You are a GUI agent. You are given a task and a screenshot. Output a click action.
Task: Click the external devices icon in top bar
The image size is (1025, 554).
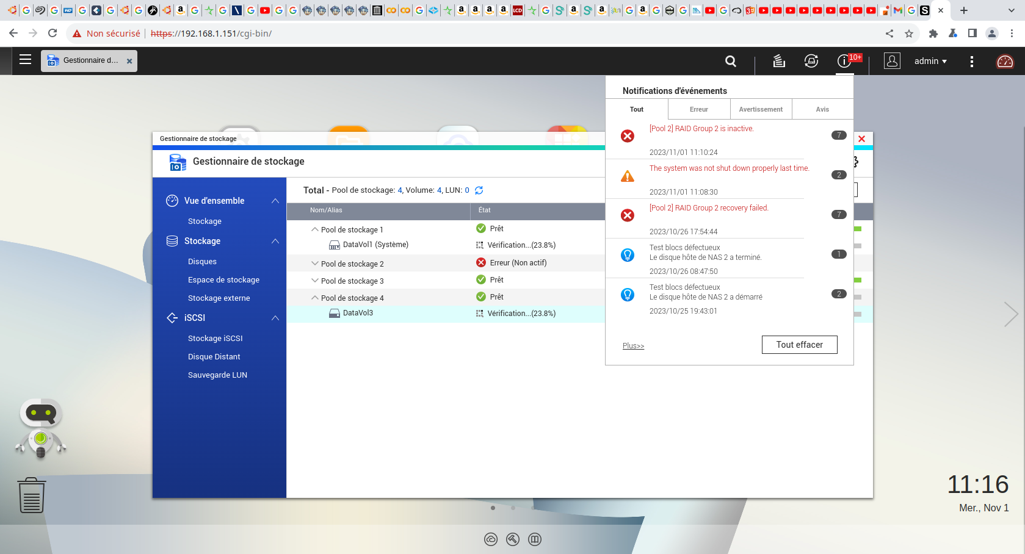[x=811, y=61]
